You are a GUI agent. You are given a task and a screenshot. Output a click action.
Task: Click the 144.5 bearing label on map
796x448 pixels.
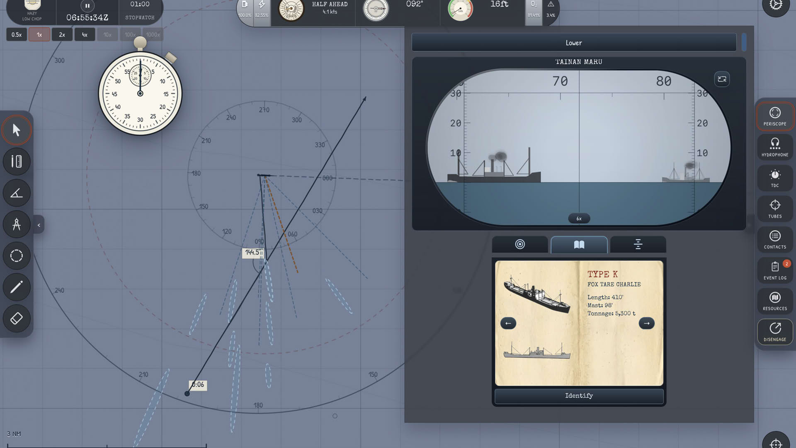point(253,252)
